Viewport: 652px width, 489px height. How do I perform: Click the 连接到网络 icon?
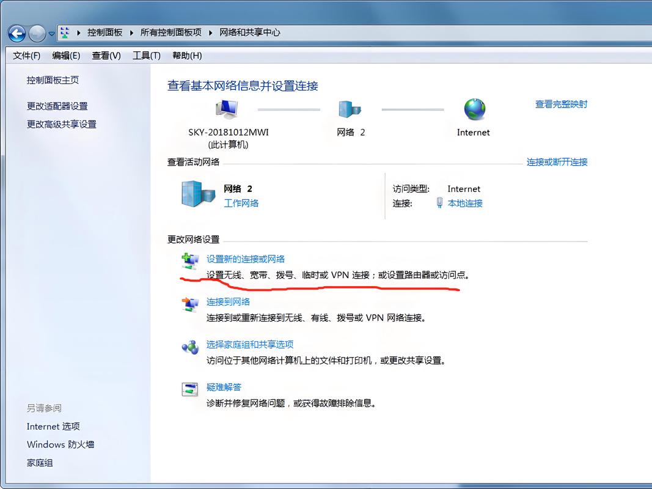tap(191, 304)
